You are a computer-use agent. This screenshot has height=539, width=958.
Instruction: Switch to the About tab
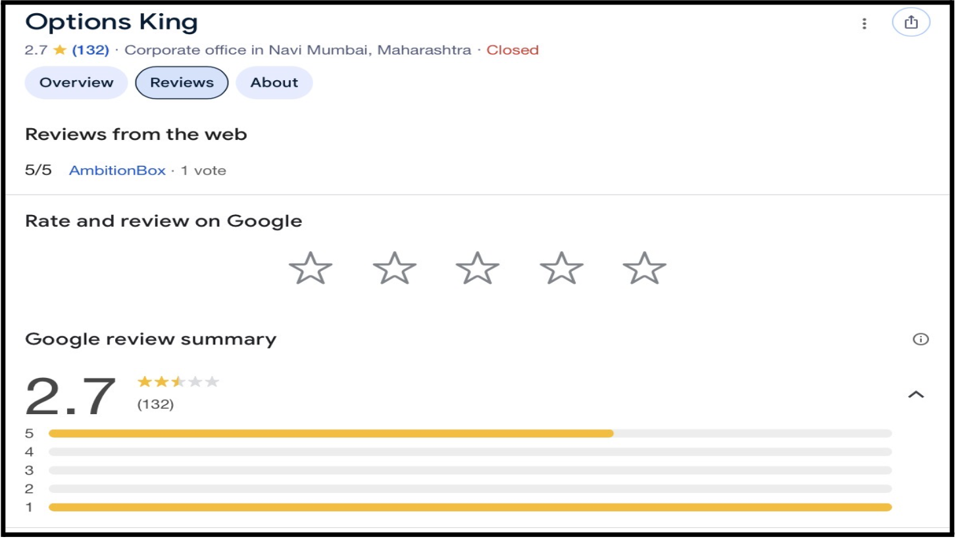click(x=274, y=82)
